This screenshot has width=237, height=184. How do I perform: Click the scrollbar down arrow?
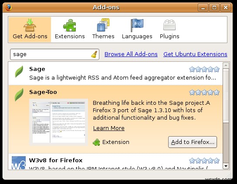coord(226,166)
